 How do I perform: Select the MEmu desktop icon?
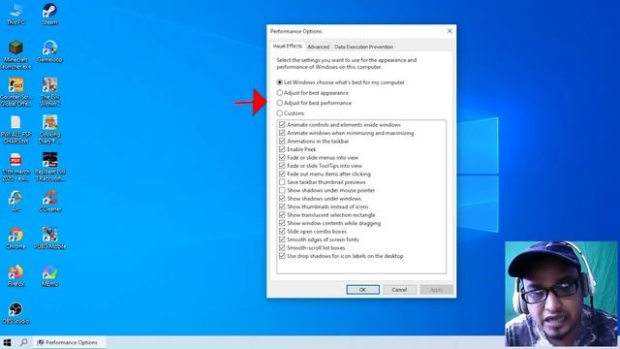coord(49,275)
